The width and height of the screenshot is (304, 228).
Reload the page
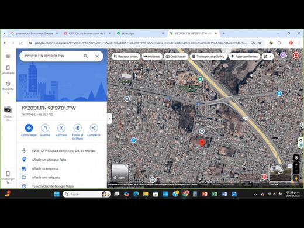click(x=21, y=43)
